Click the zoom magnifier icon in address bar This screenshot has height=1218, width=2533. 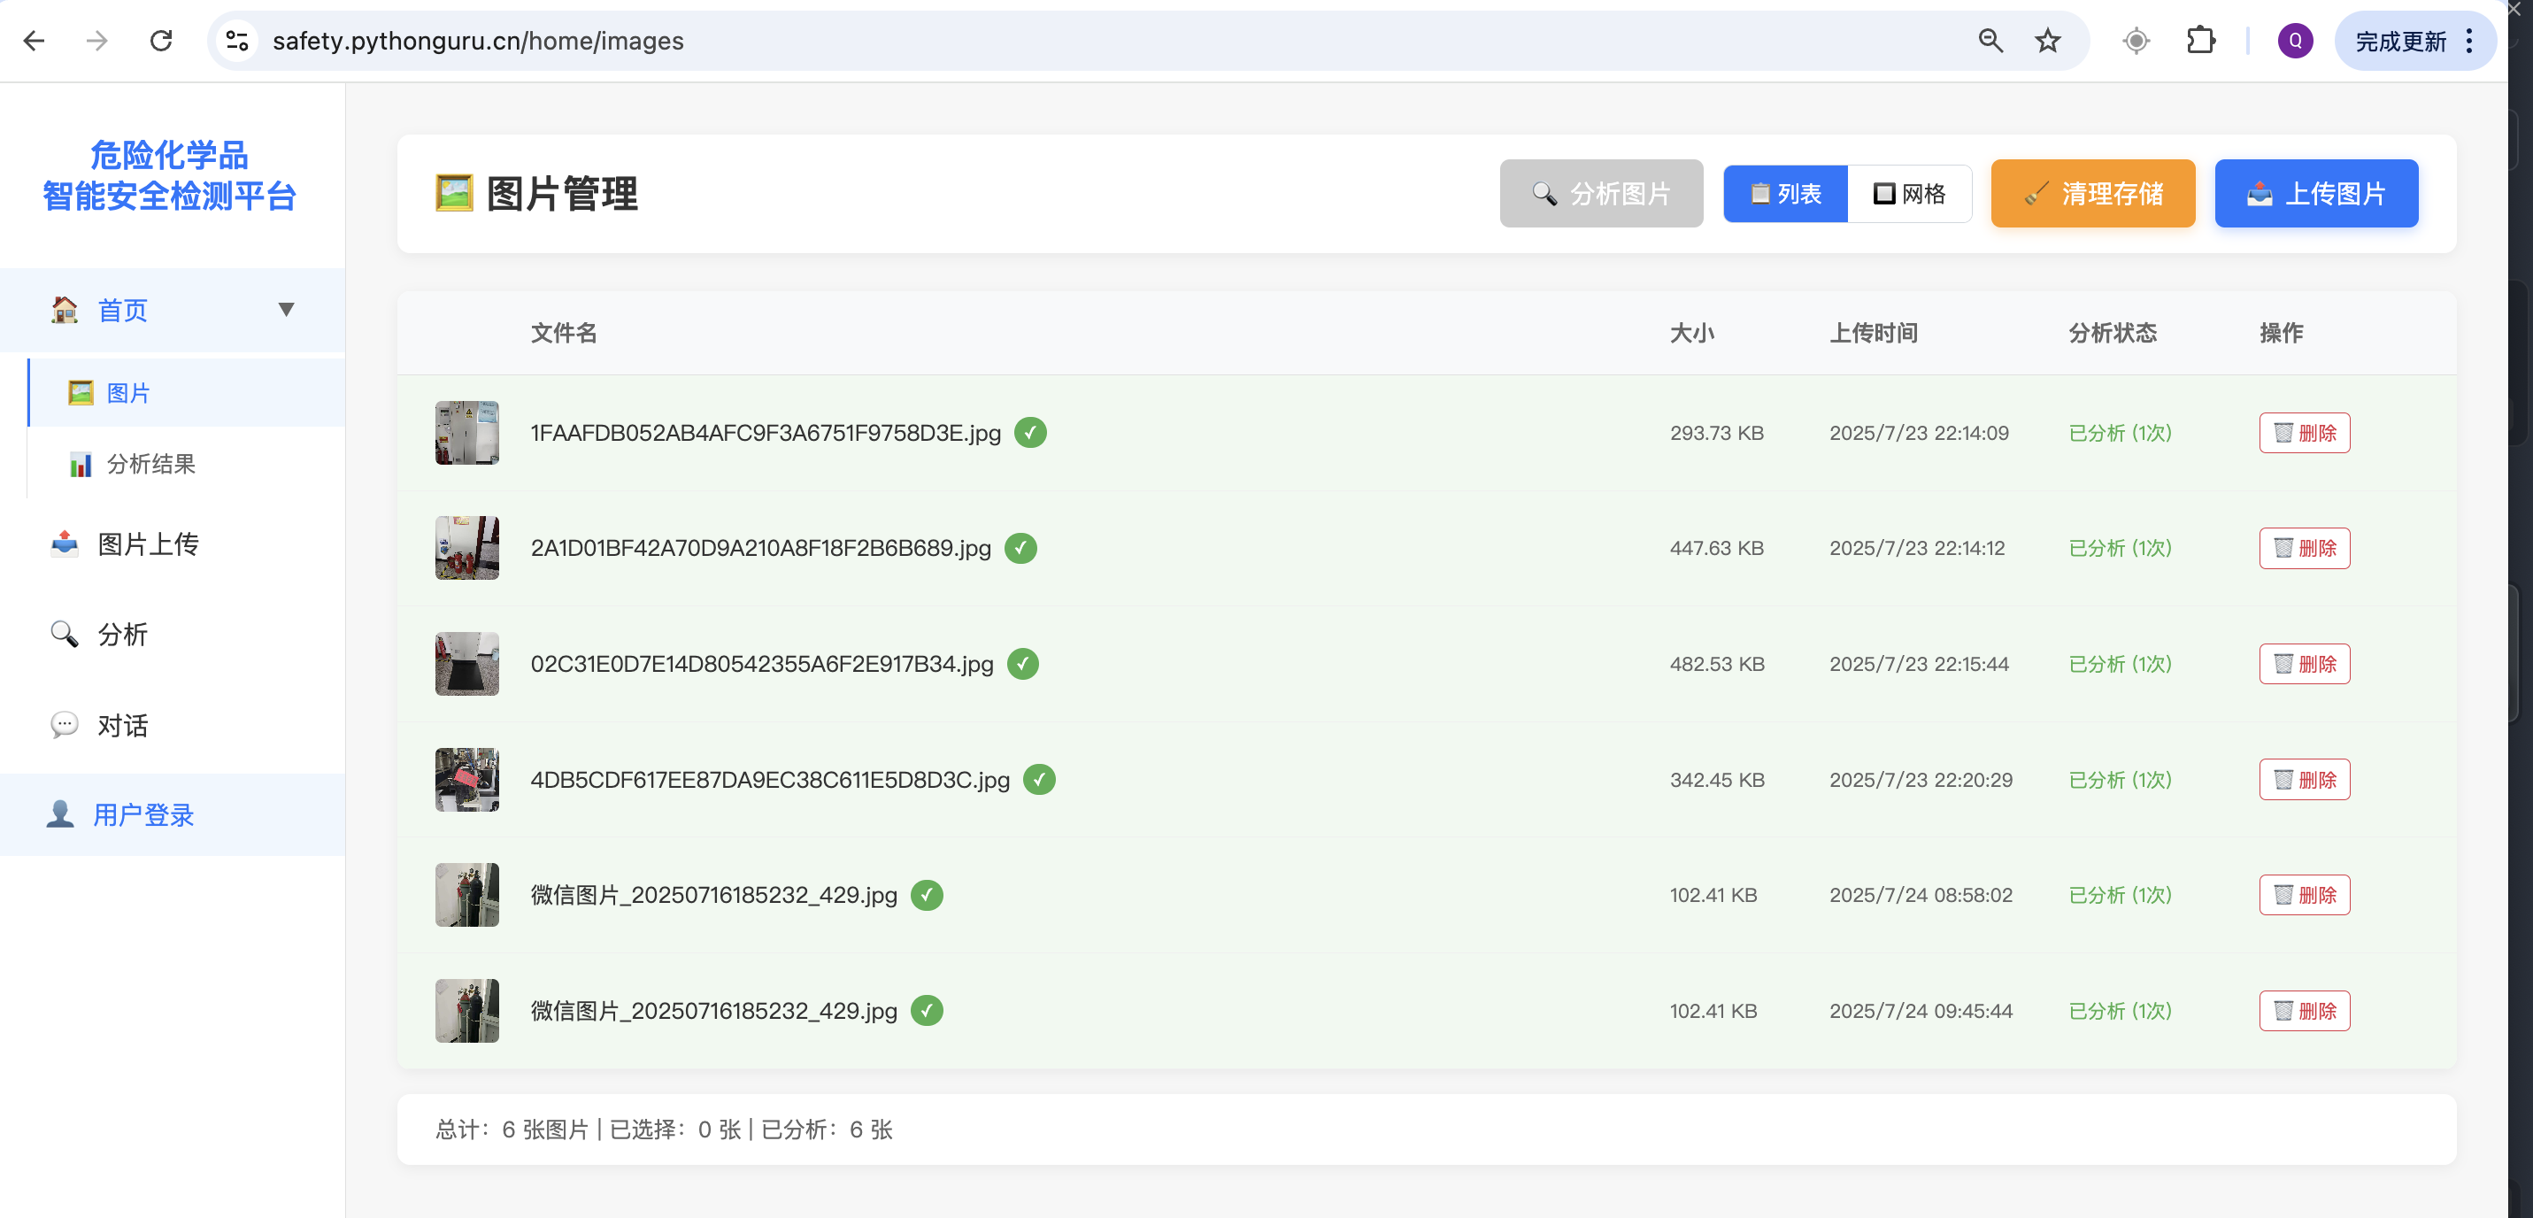click(1990, 41)
